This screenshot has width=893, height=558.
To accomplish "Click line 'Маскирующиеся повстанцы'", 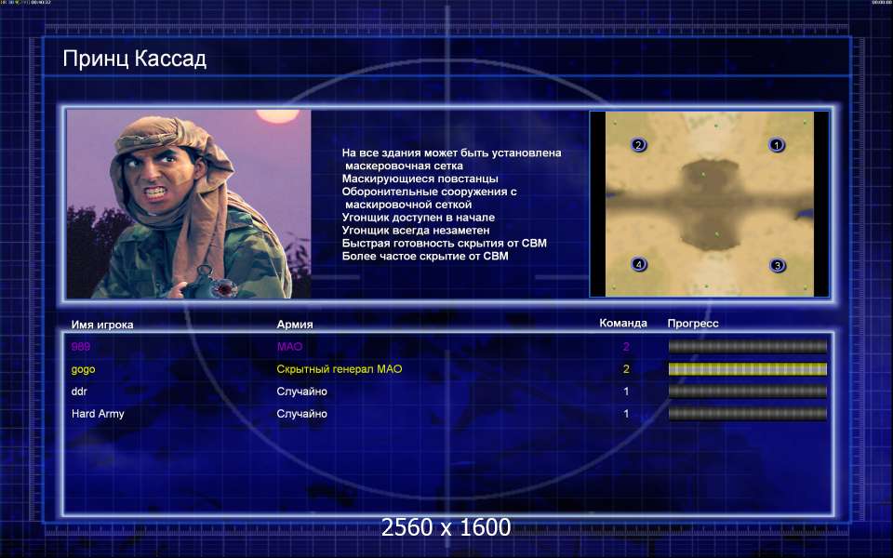I will click(420, 179).
